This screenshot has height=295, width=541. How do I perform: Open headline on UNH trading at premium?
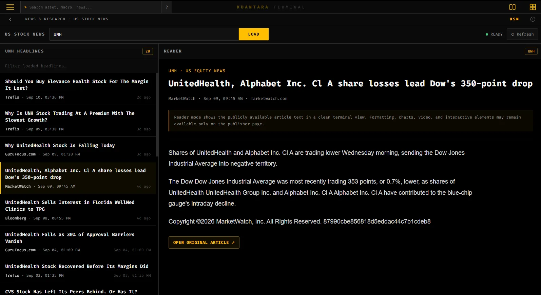78,121
